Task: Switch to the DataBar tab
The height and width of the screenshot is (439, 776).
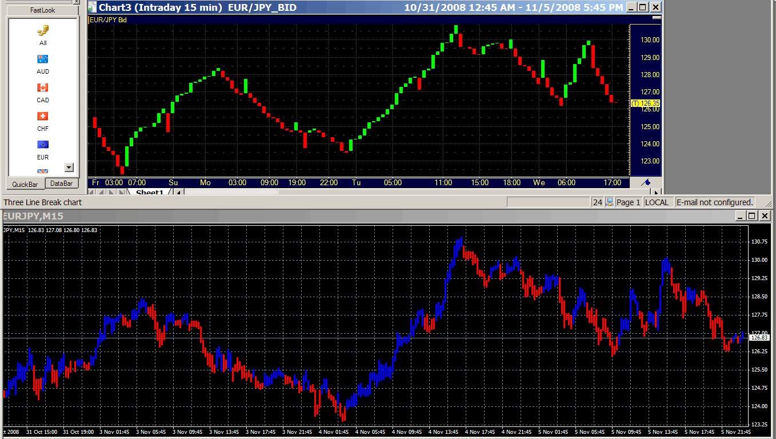Action: coord(62,183)
